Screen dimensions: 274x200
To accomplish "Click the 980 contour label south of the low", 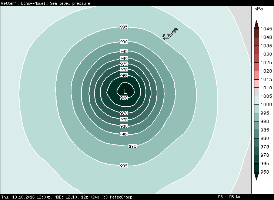I will tap(124, 126).
